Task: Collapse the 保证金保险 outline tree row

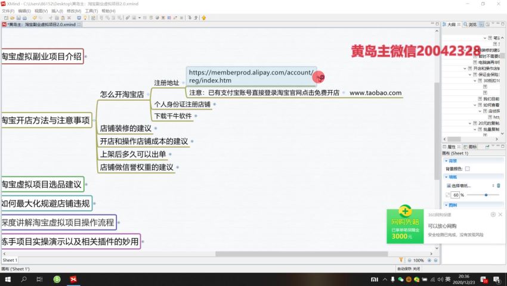Action: pyautogui.click(x=470, y=74)
